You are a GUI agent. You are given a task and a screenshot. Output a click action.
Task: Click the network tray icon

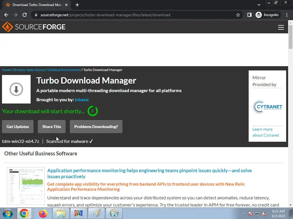[257, 214]
